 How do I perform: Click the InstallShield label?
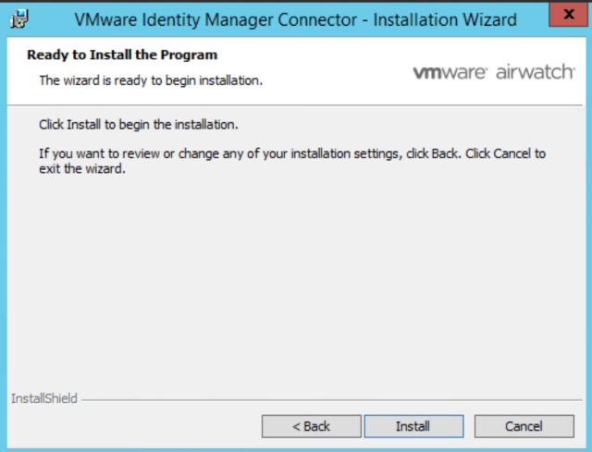(x=43, y=399)
